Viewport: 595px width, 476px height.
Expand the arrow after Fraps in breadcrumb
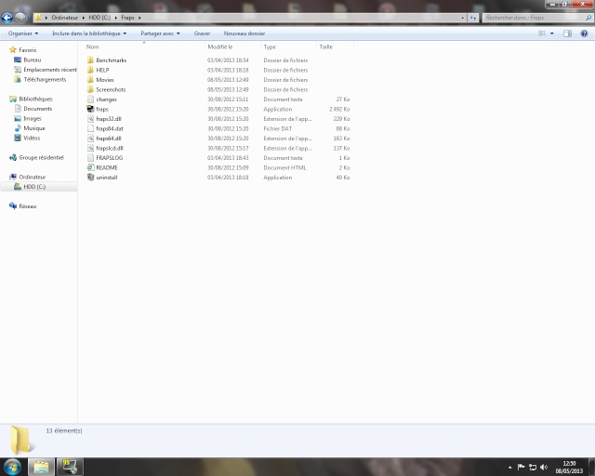[139, 18]
